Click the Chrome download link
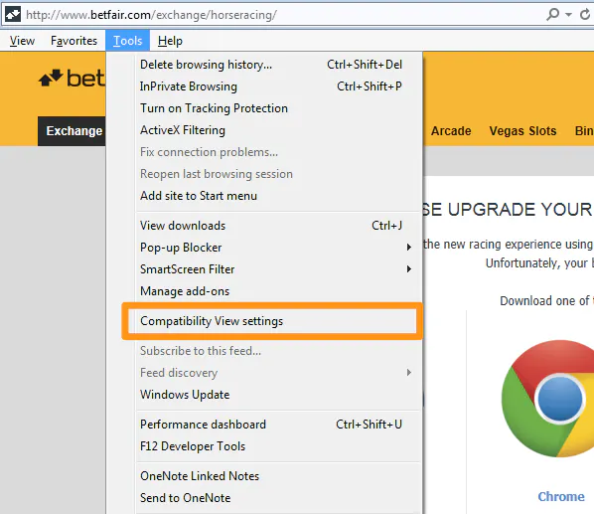 point(561,496)
